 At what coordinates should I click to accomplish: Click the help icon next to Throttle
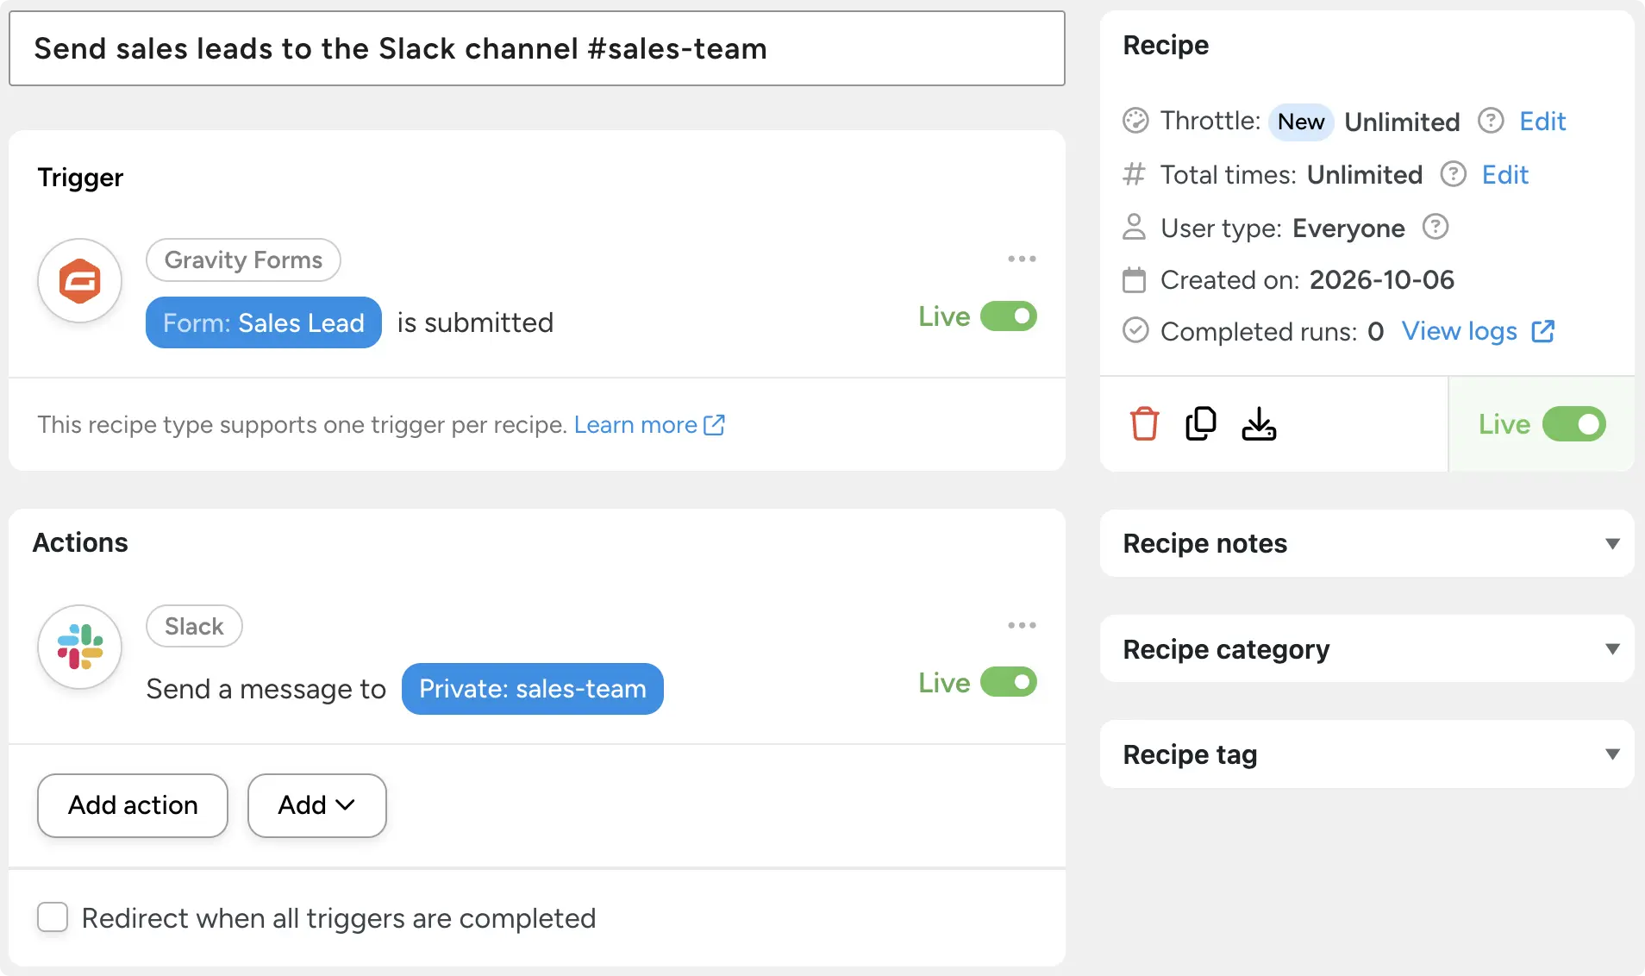[1491, 121]
